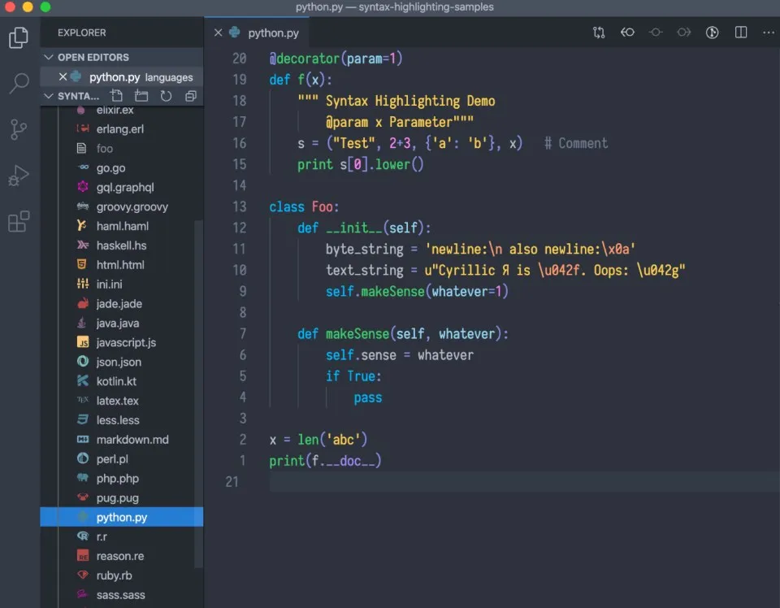
Task: Close the python.py editor tab
Action: point(218,33)
